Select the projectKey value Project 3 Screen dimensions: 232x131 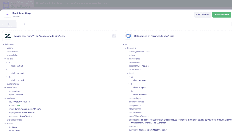click(145, 66)
